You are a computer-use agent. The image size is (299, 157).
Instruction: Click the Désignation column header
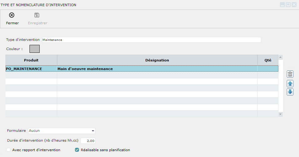[x=157, y=60]
